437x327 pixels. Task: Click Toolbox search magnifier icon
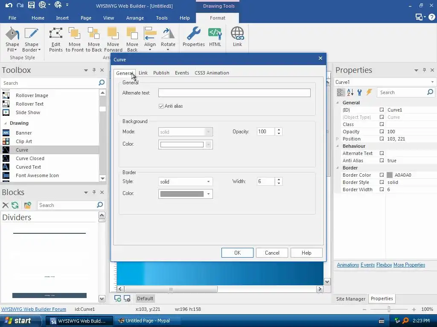click(x=102, y=83)
